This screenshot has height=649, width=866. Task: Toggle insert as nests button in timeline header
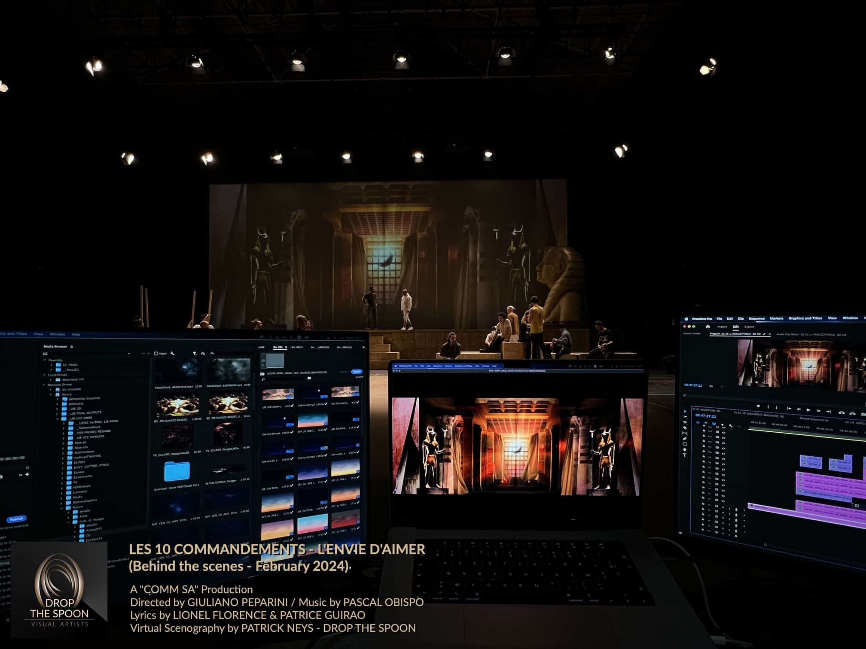(698, 422)
